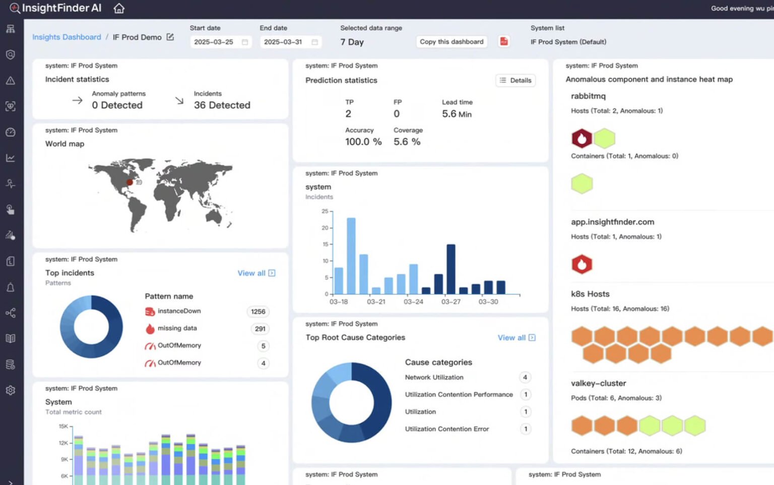Screen dimensions: 774x485
Task: Open the settings gear sidebar icon
Action: (11, 390)
